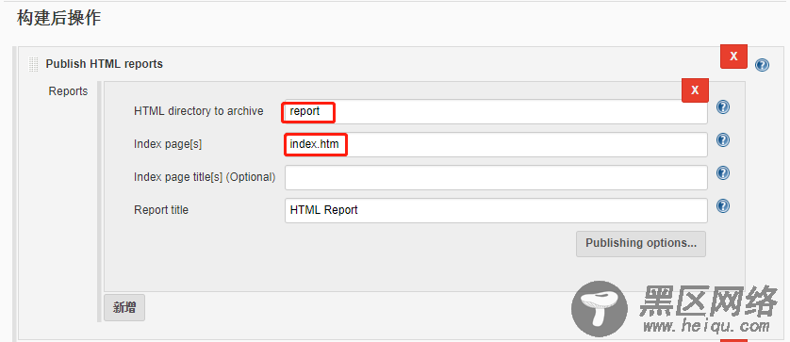Expand Publishing options...
This screenshot has width=790, height=342.
pos(641,244)
